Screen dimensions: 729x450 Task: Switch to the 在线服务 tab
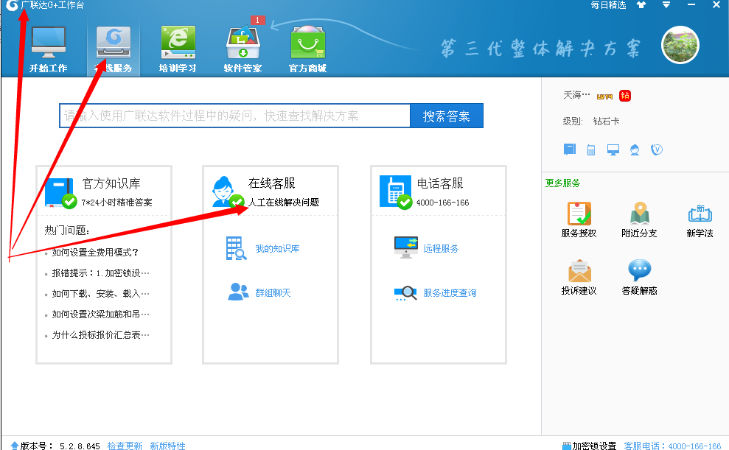114,49
